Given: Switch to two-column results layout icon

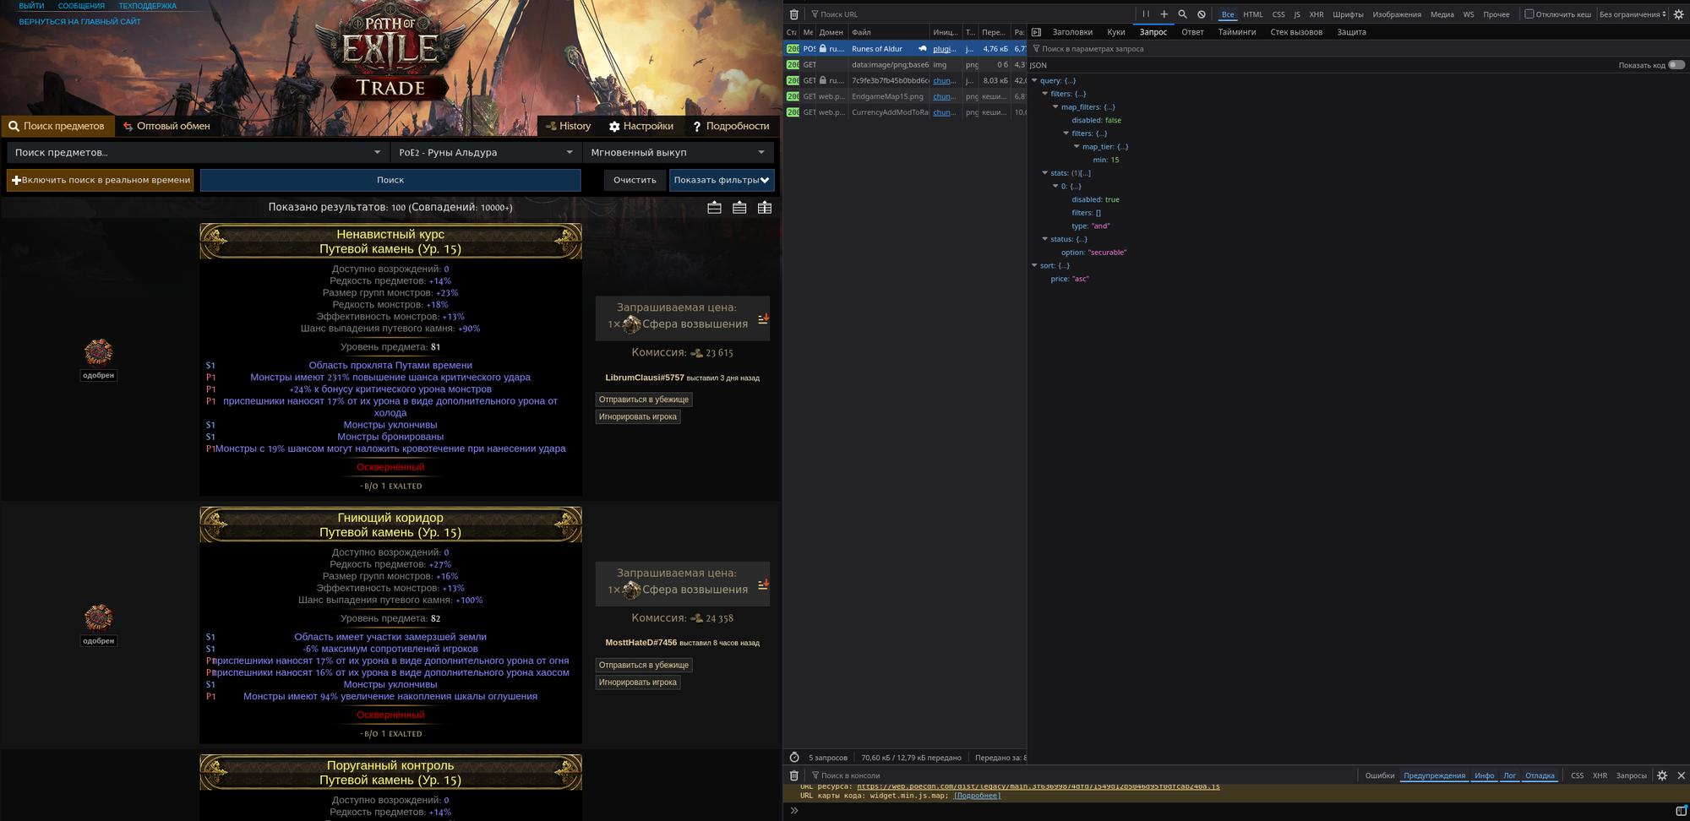Looking at the screenshot, I should [765, 208].
